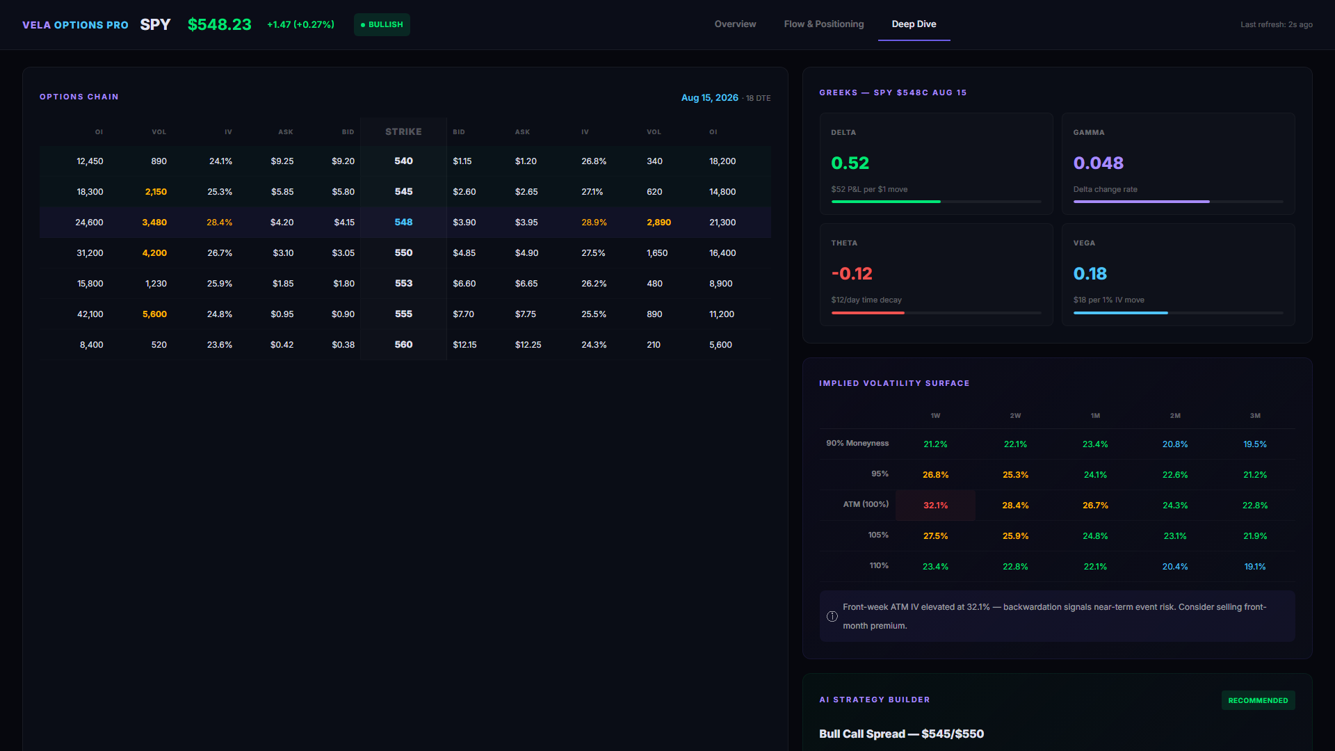Click the call IV column header
This screenshot has height=751, width=1335.
click(228, 131)
